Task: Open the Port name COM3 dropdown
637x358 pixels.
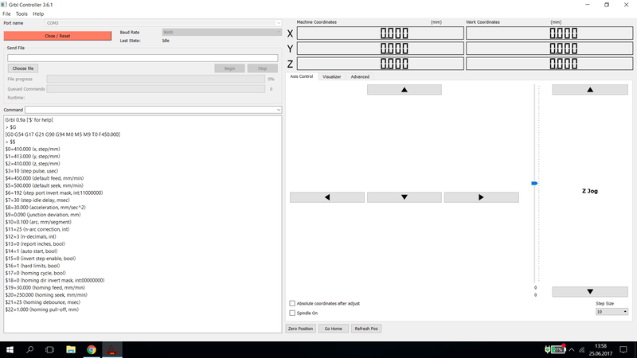Action: pos(163,23)
